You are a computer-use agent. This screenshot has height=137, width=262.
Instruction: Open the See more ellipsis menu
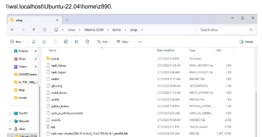click(x=140, y=42)
